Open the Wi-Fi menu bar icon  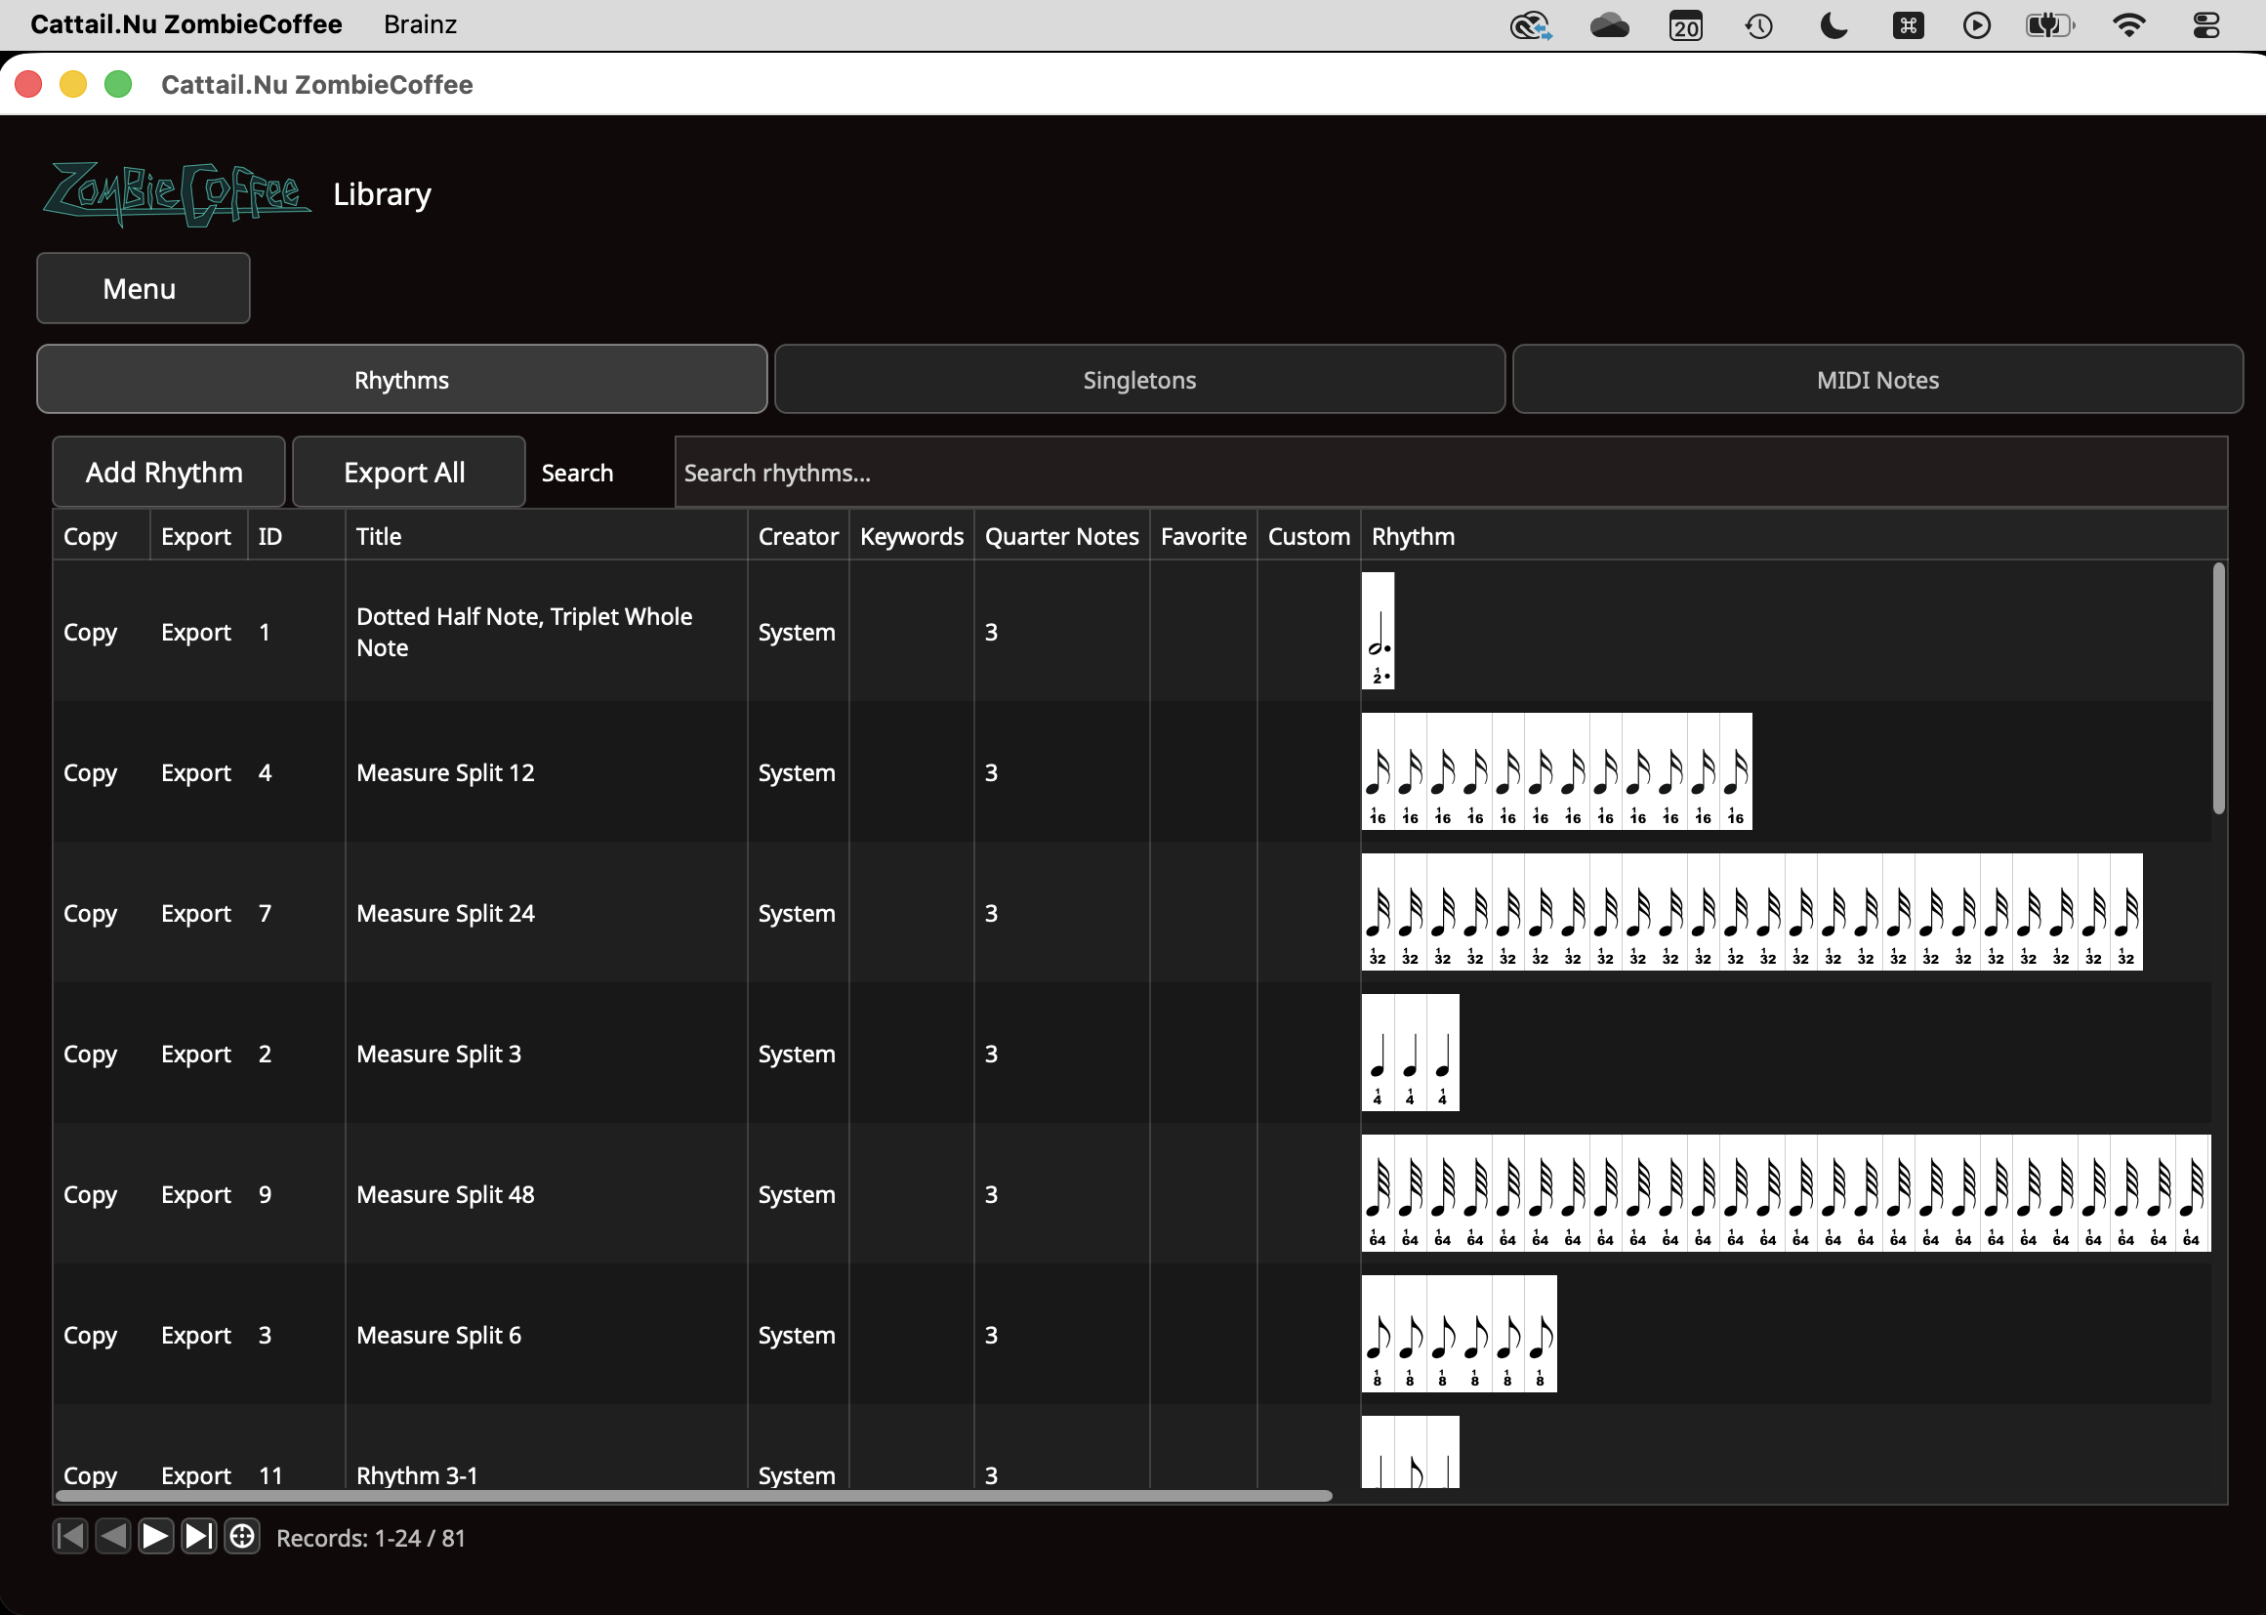click(2128, 24)
